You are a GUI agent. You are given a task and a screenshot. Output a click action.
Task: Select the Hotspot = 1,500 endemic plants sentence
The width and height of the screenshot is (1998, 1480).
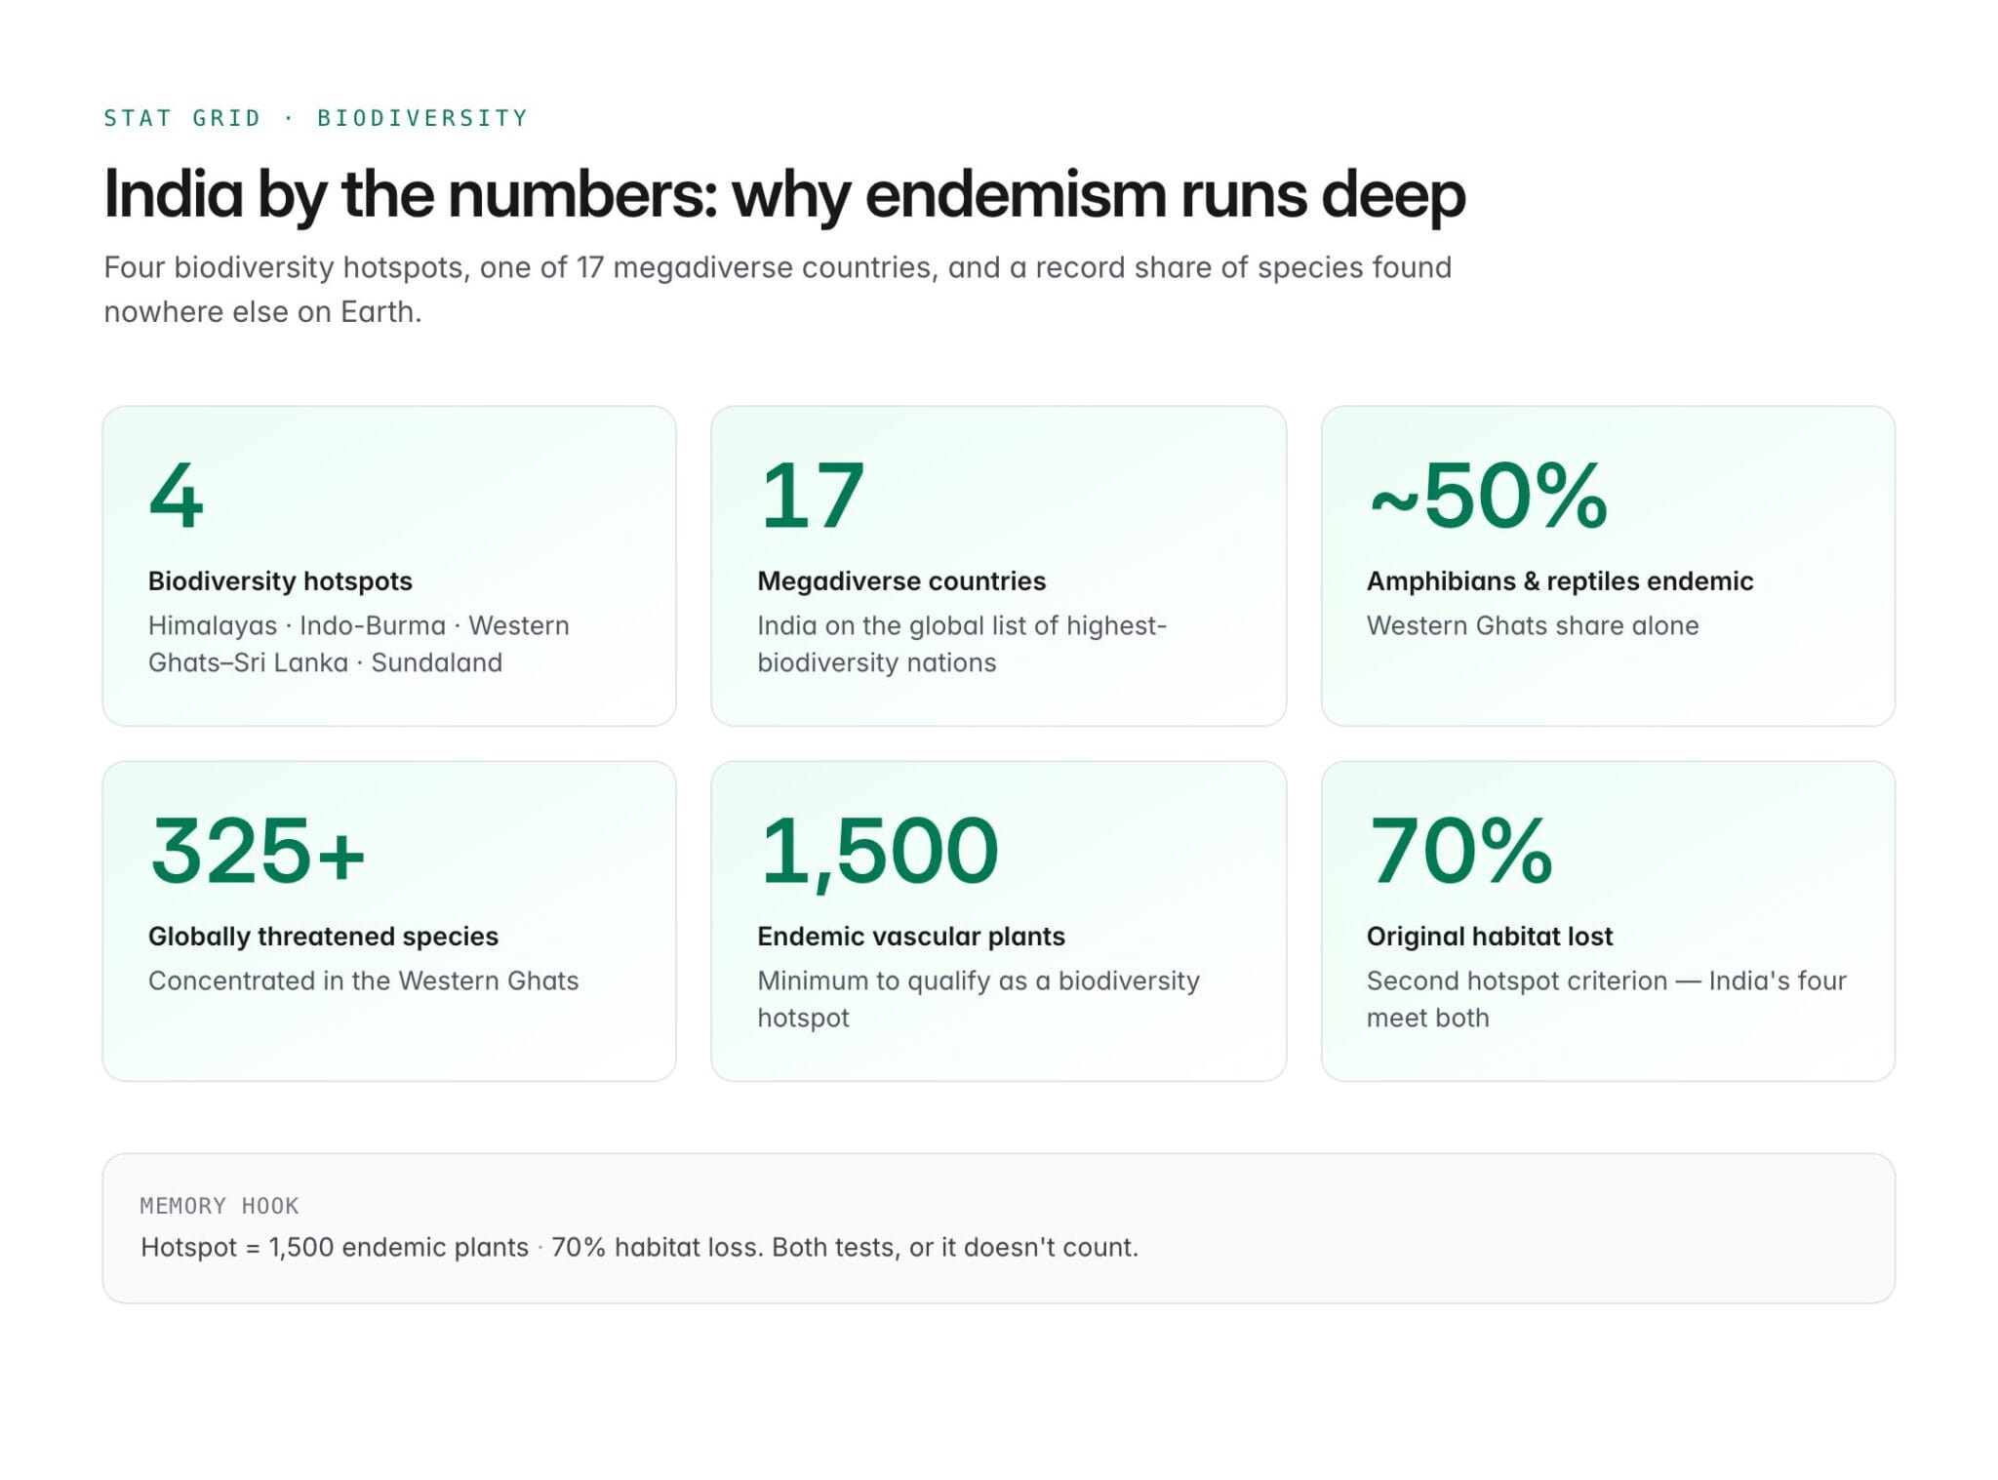[639, 1247]
